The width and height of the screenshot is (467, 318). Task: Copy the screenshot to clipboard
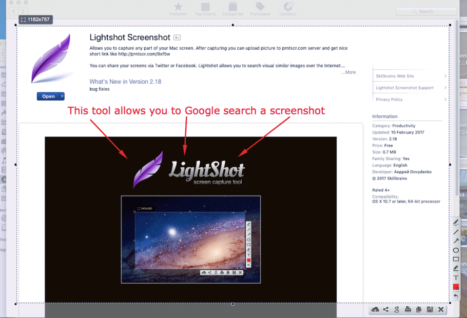419,310
